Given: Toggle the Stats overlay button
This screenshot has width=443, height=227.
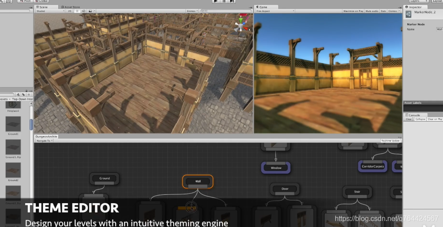Looking at the screenshot, I should click(383, 11).
